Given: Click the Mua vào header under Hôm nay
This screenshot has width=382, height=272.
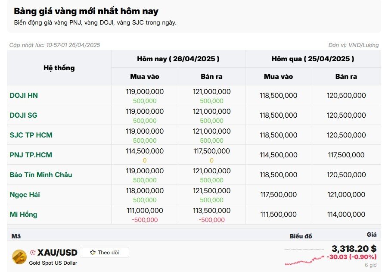Looking at the screenshot, I should coord(144,77).
